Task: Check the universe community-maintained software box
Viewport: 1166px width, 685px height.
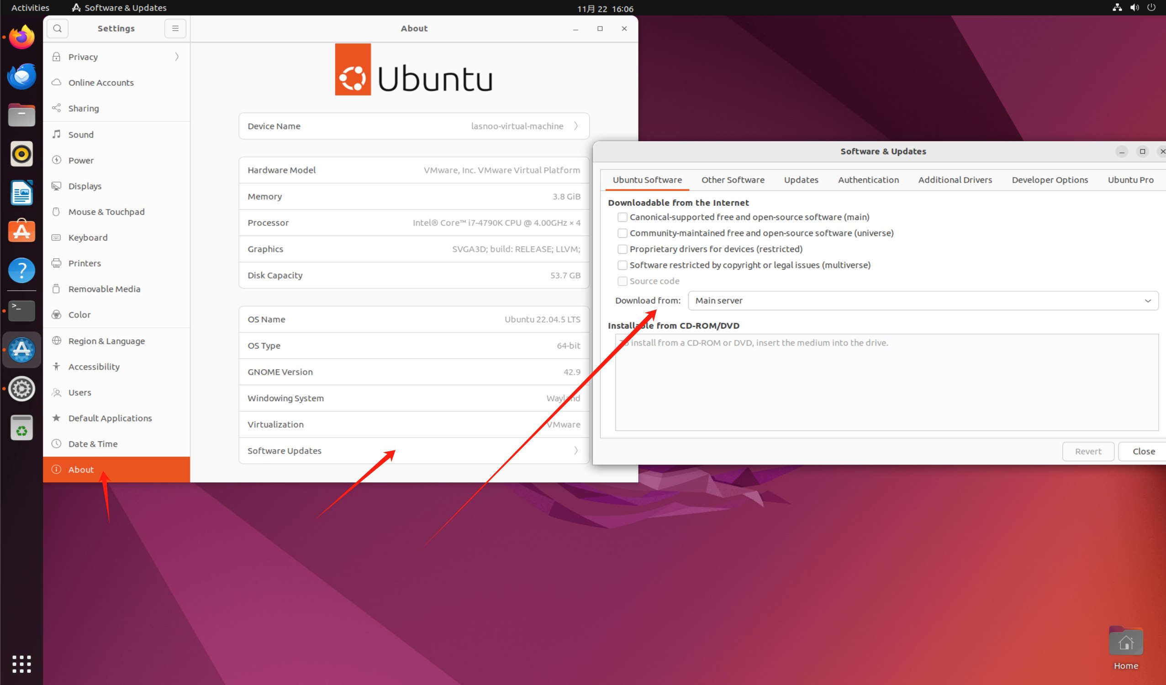Action: point(623,233)
